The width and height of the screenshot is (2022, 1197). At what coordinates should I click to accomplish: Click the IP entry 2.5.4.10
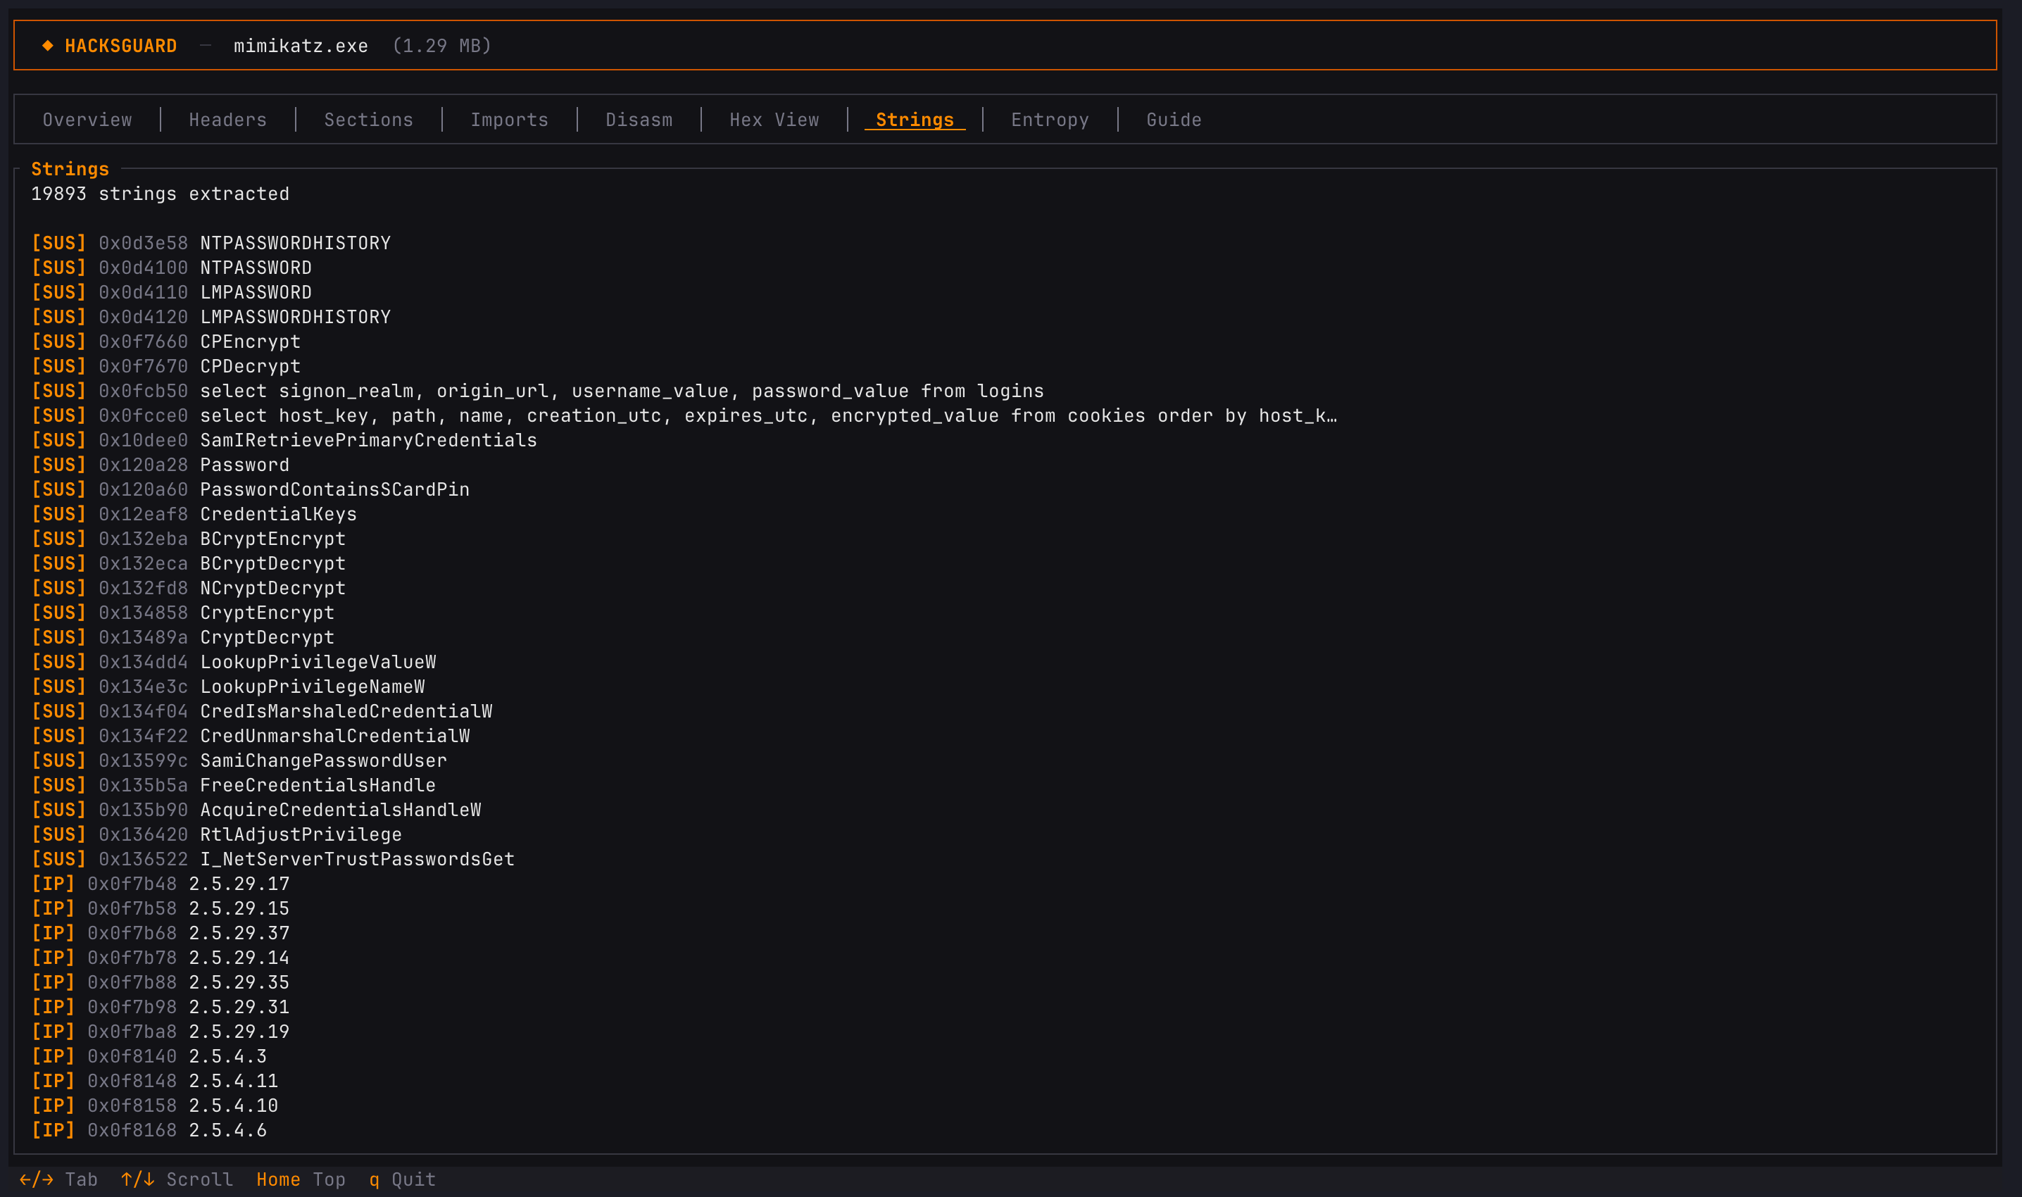coord(155,1106)
